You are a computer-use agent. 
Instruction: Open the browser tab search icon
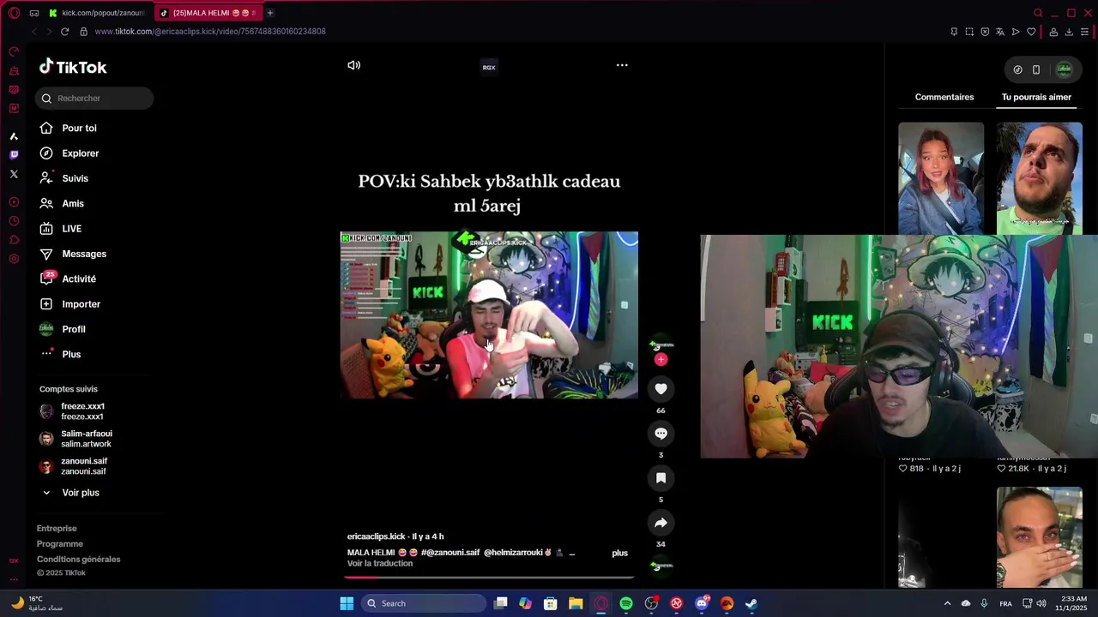point(1038,13)
